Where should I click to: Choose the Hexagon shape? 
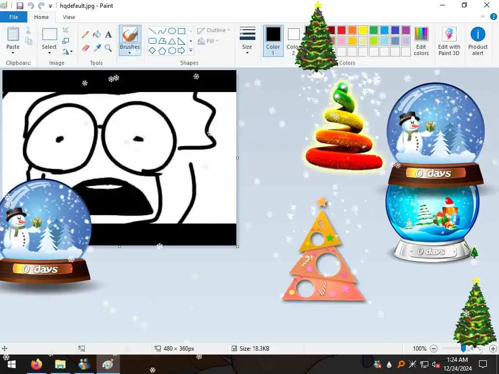pyautogui.click(x=172, y=51)
